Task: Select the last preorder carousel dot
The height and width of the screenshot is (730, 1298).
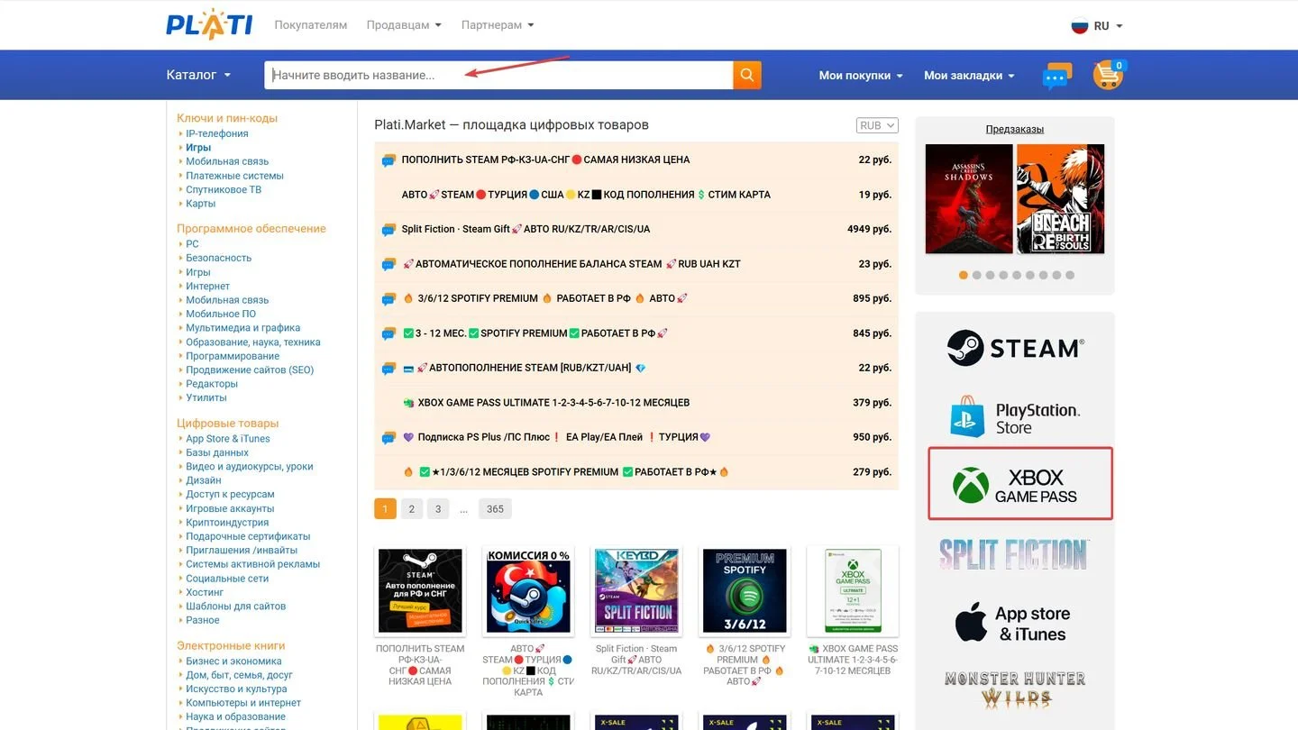Action: coord(1070,275)
